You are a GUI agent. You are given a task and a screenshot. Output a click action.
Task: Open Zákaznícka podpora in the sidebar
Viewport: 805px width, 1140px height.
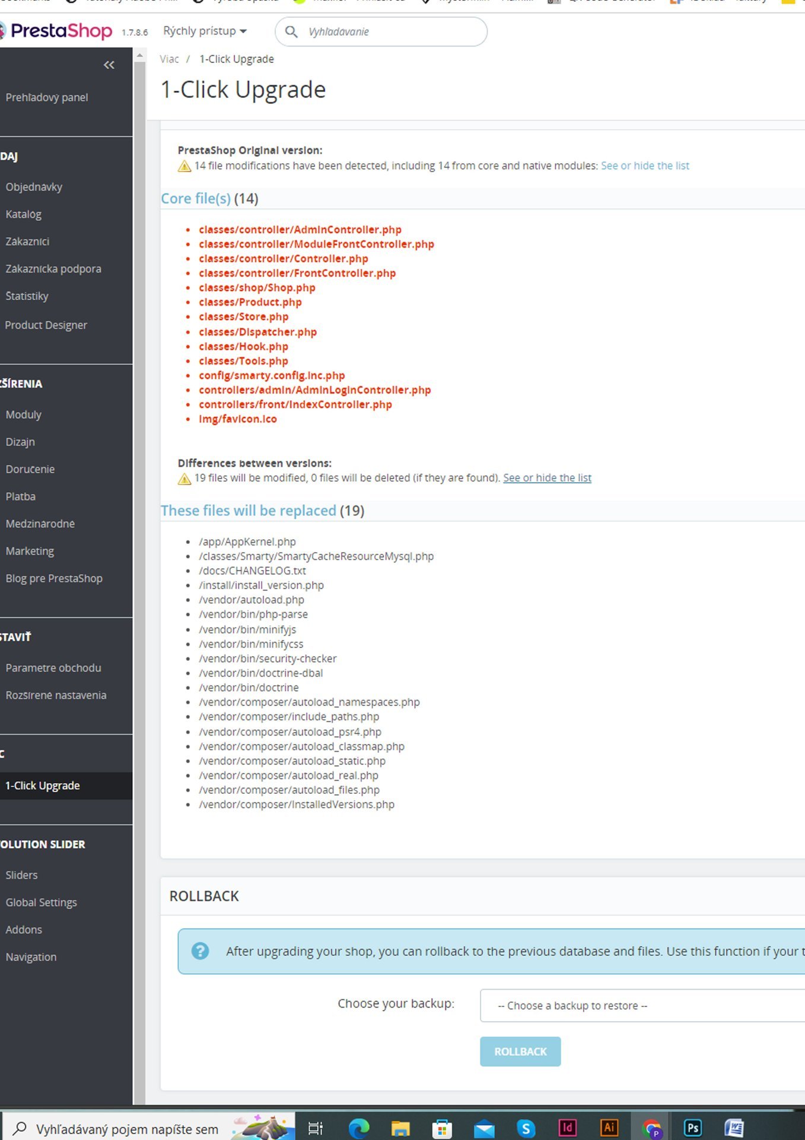point(53,269)
